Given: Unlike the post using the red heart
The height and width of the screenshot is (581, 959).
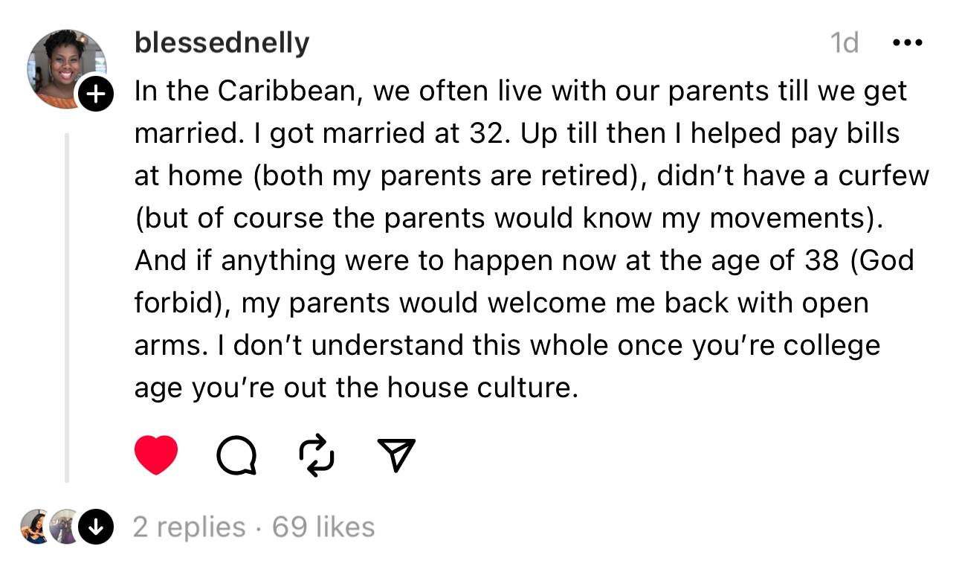Looking at the screenshot, I should [156, 455].
